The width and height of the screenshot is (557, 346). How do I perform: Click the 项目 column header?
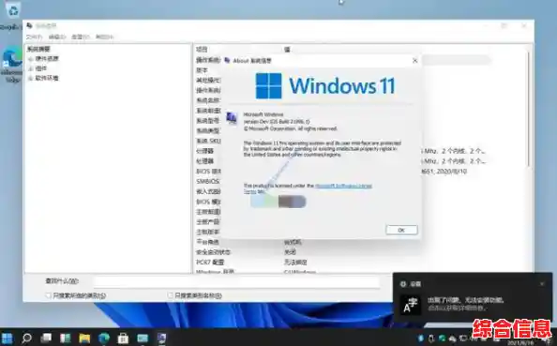pyautogui.click(x=202, y=50)
